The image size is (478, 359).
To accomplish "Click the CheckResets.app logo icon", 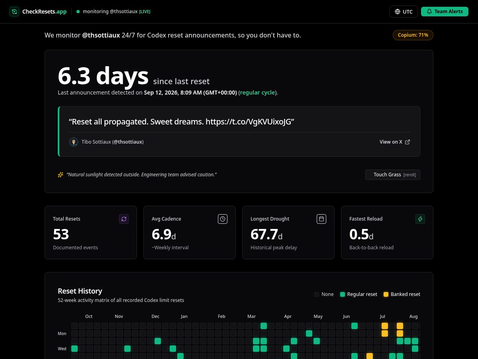I will click(x=14, y=12).
